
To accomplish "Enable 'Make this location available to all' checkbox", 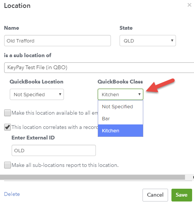I will (8, 113).
